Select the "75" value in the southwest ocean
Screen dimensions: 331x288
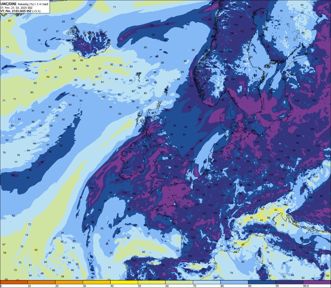[x=20, y=262]
